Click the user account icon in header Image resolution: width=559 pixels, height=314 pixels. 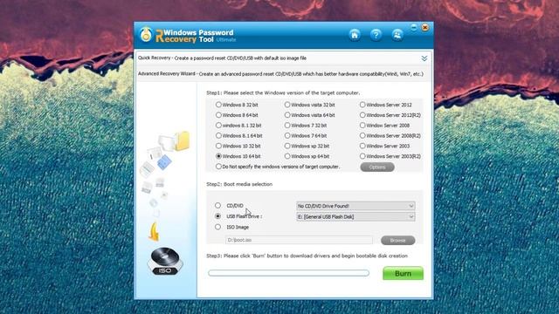tap(397, 35)
